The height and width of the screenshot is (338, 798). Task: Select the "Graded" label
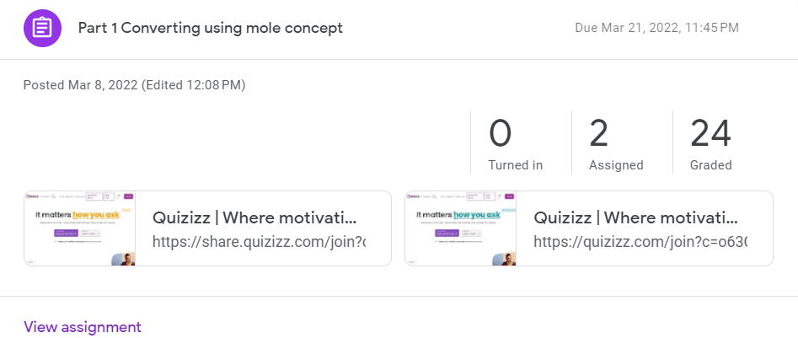pos(710,165)
